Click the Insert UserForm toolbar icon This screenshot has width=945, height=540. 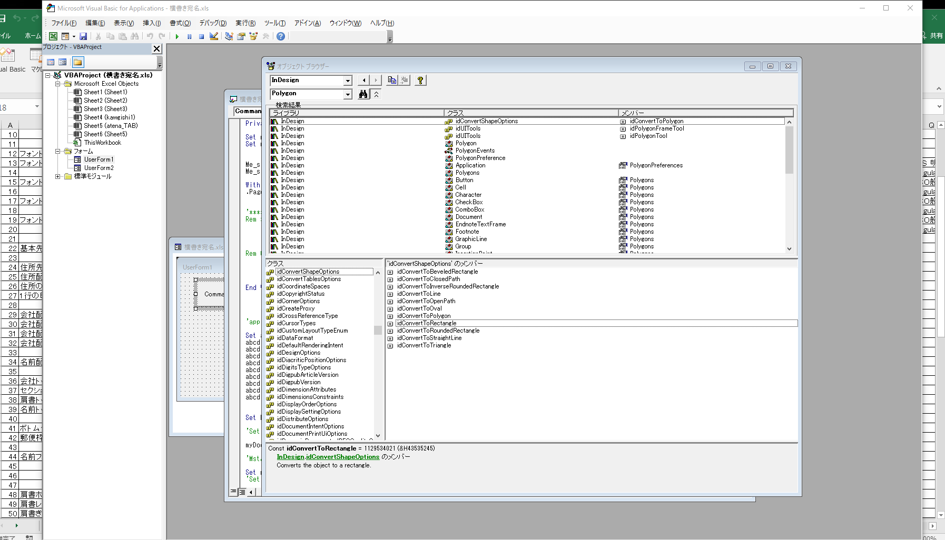pyautogui.click(x=65, y=36)
